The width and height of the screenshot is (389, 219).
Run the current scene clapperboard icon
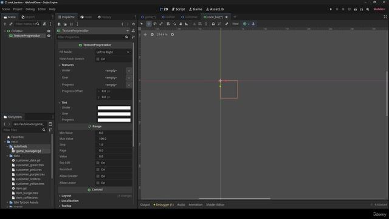pos(355,9)
